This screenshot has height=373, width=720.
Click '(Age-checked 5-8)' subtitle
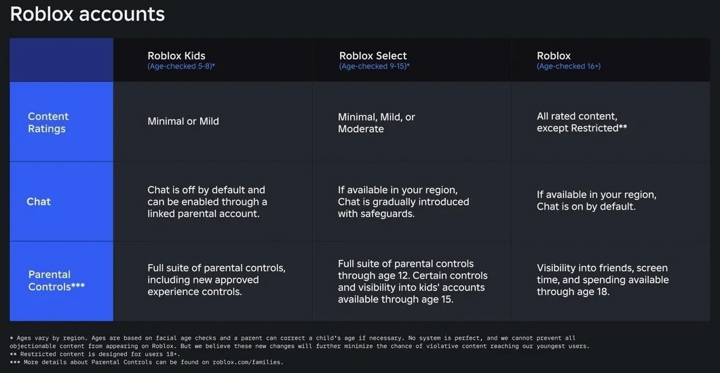pyautogui.click(x=181, y=66)
